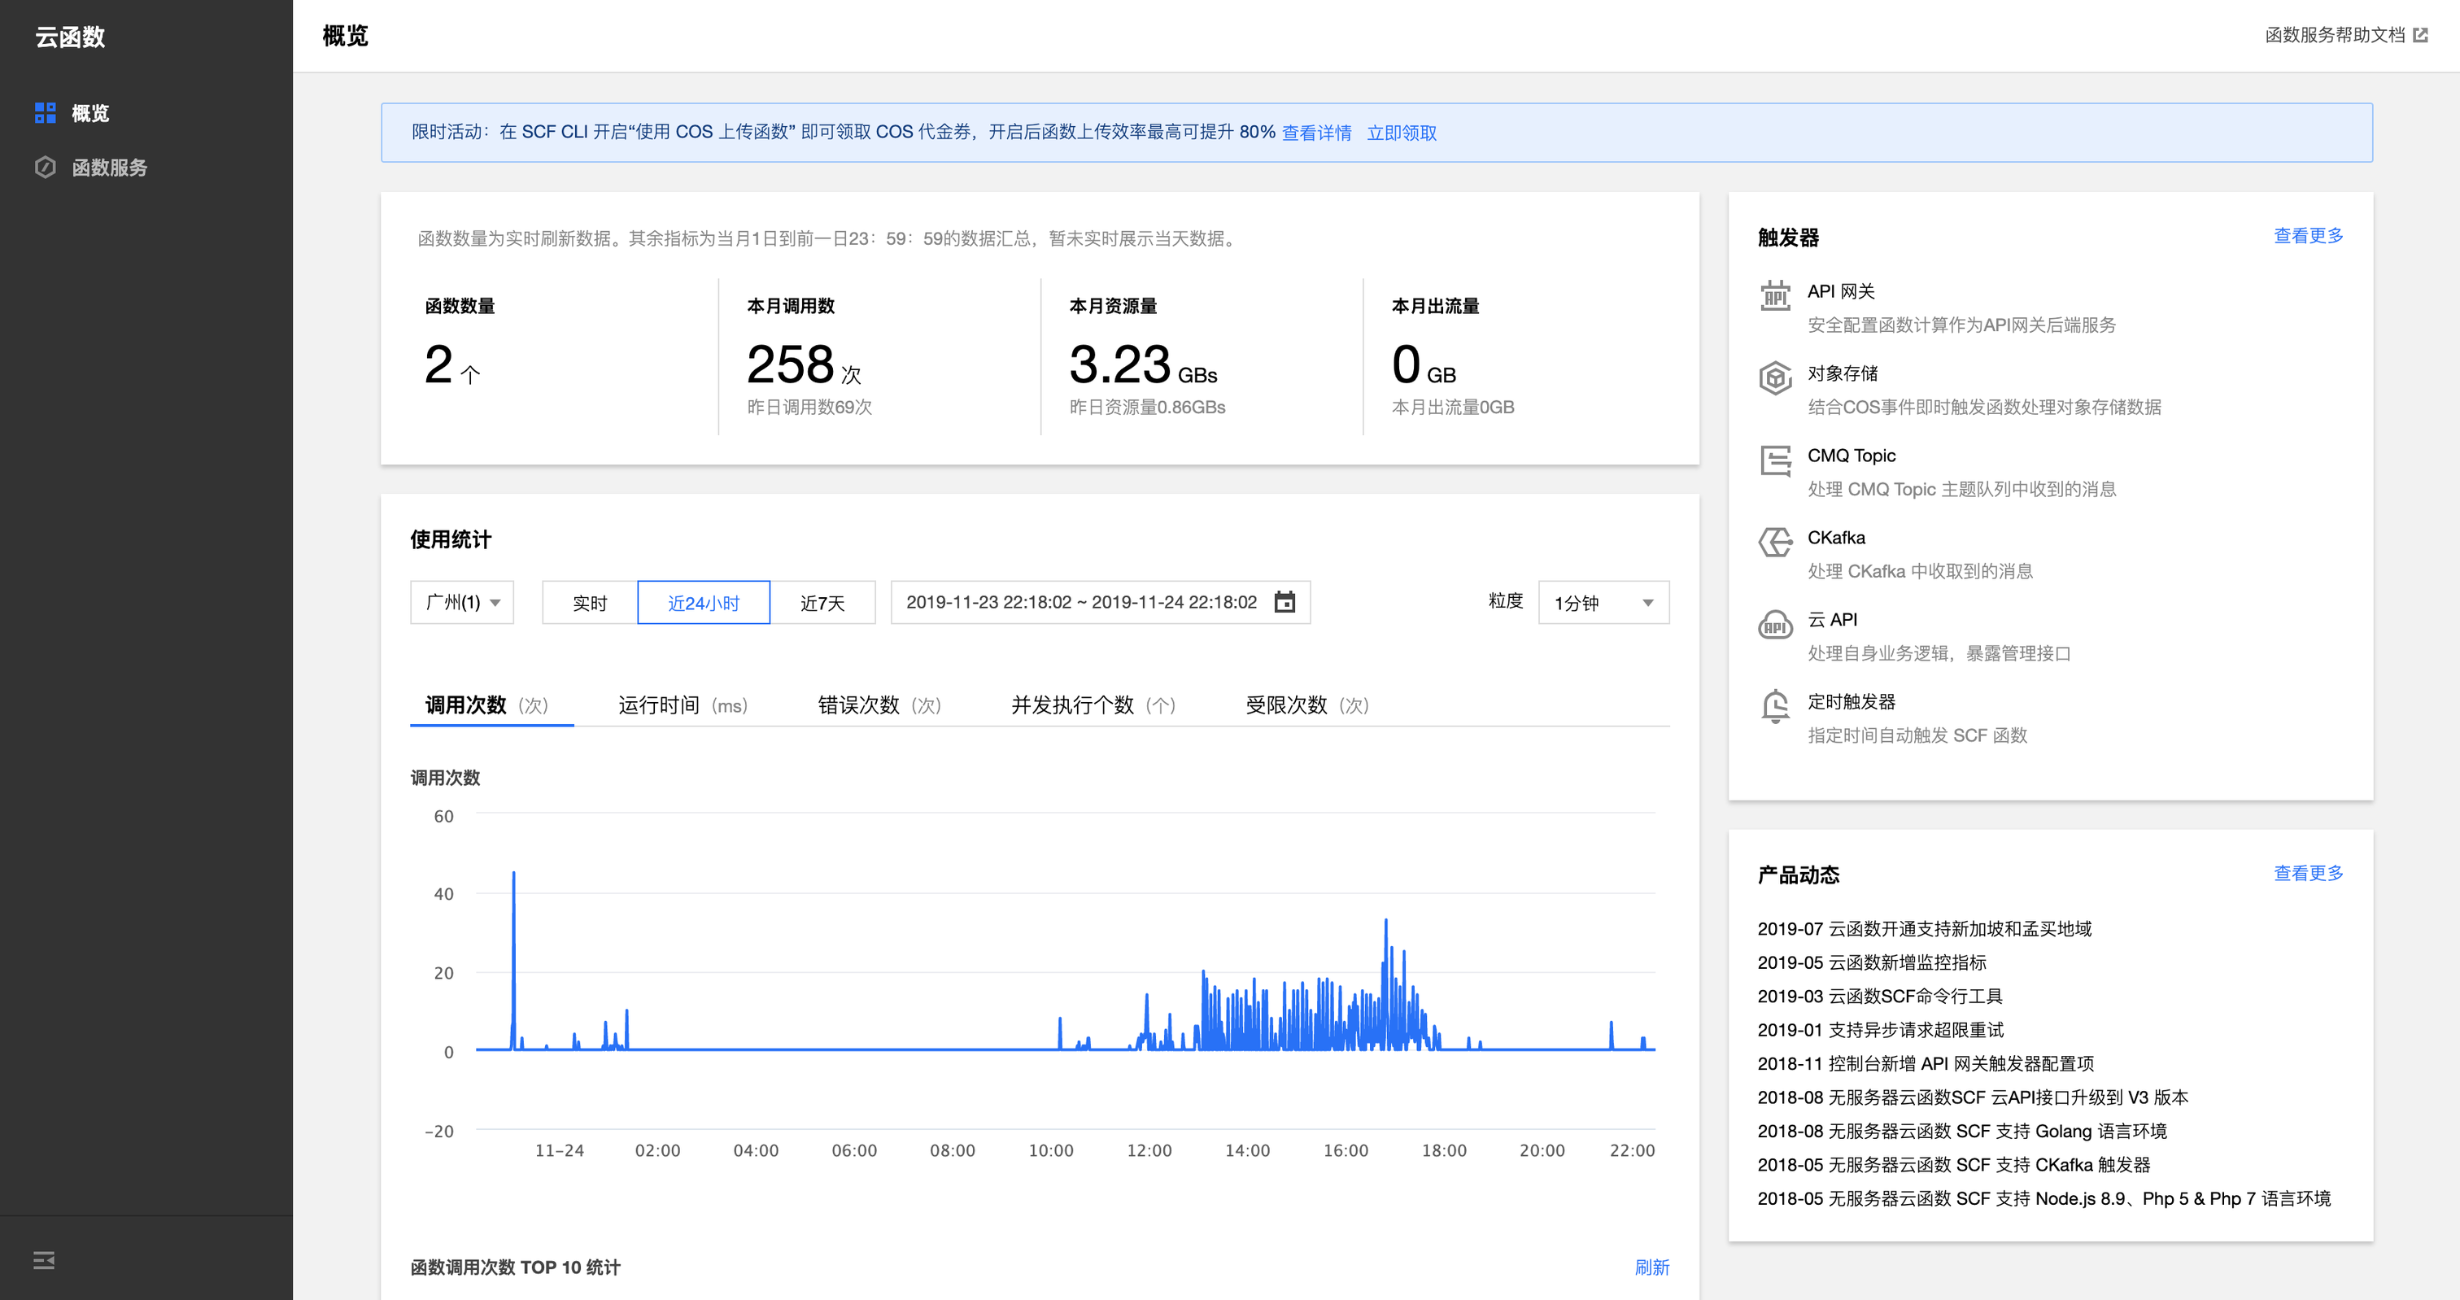Click 查看更多 in the 产品动态 panel
2460x1300 pixels.
[2308, 873]
